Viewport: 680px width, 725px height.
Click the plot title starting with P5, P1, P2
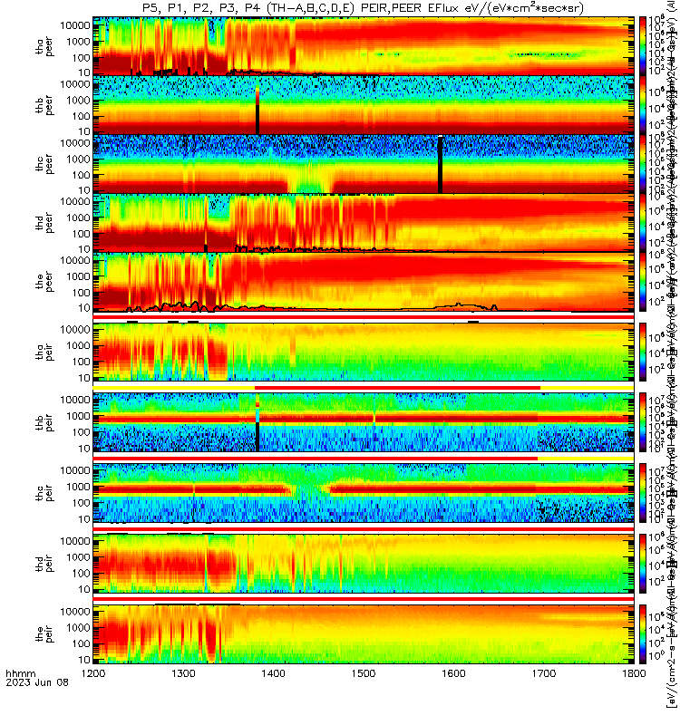[x=363, y=8]
